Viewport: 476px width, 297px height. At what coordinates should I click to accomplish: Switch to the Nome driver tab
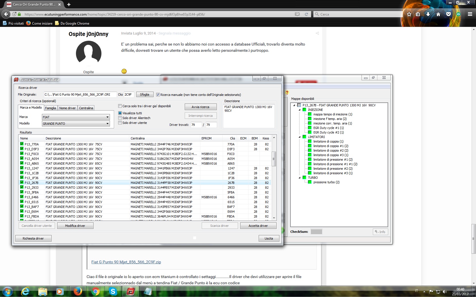click(x=67, y=108)
